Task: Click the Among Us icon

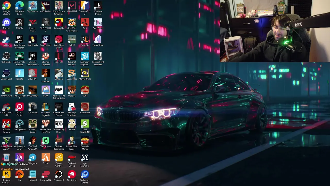Action: click(59, 22)
